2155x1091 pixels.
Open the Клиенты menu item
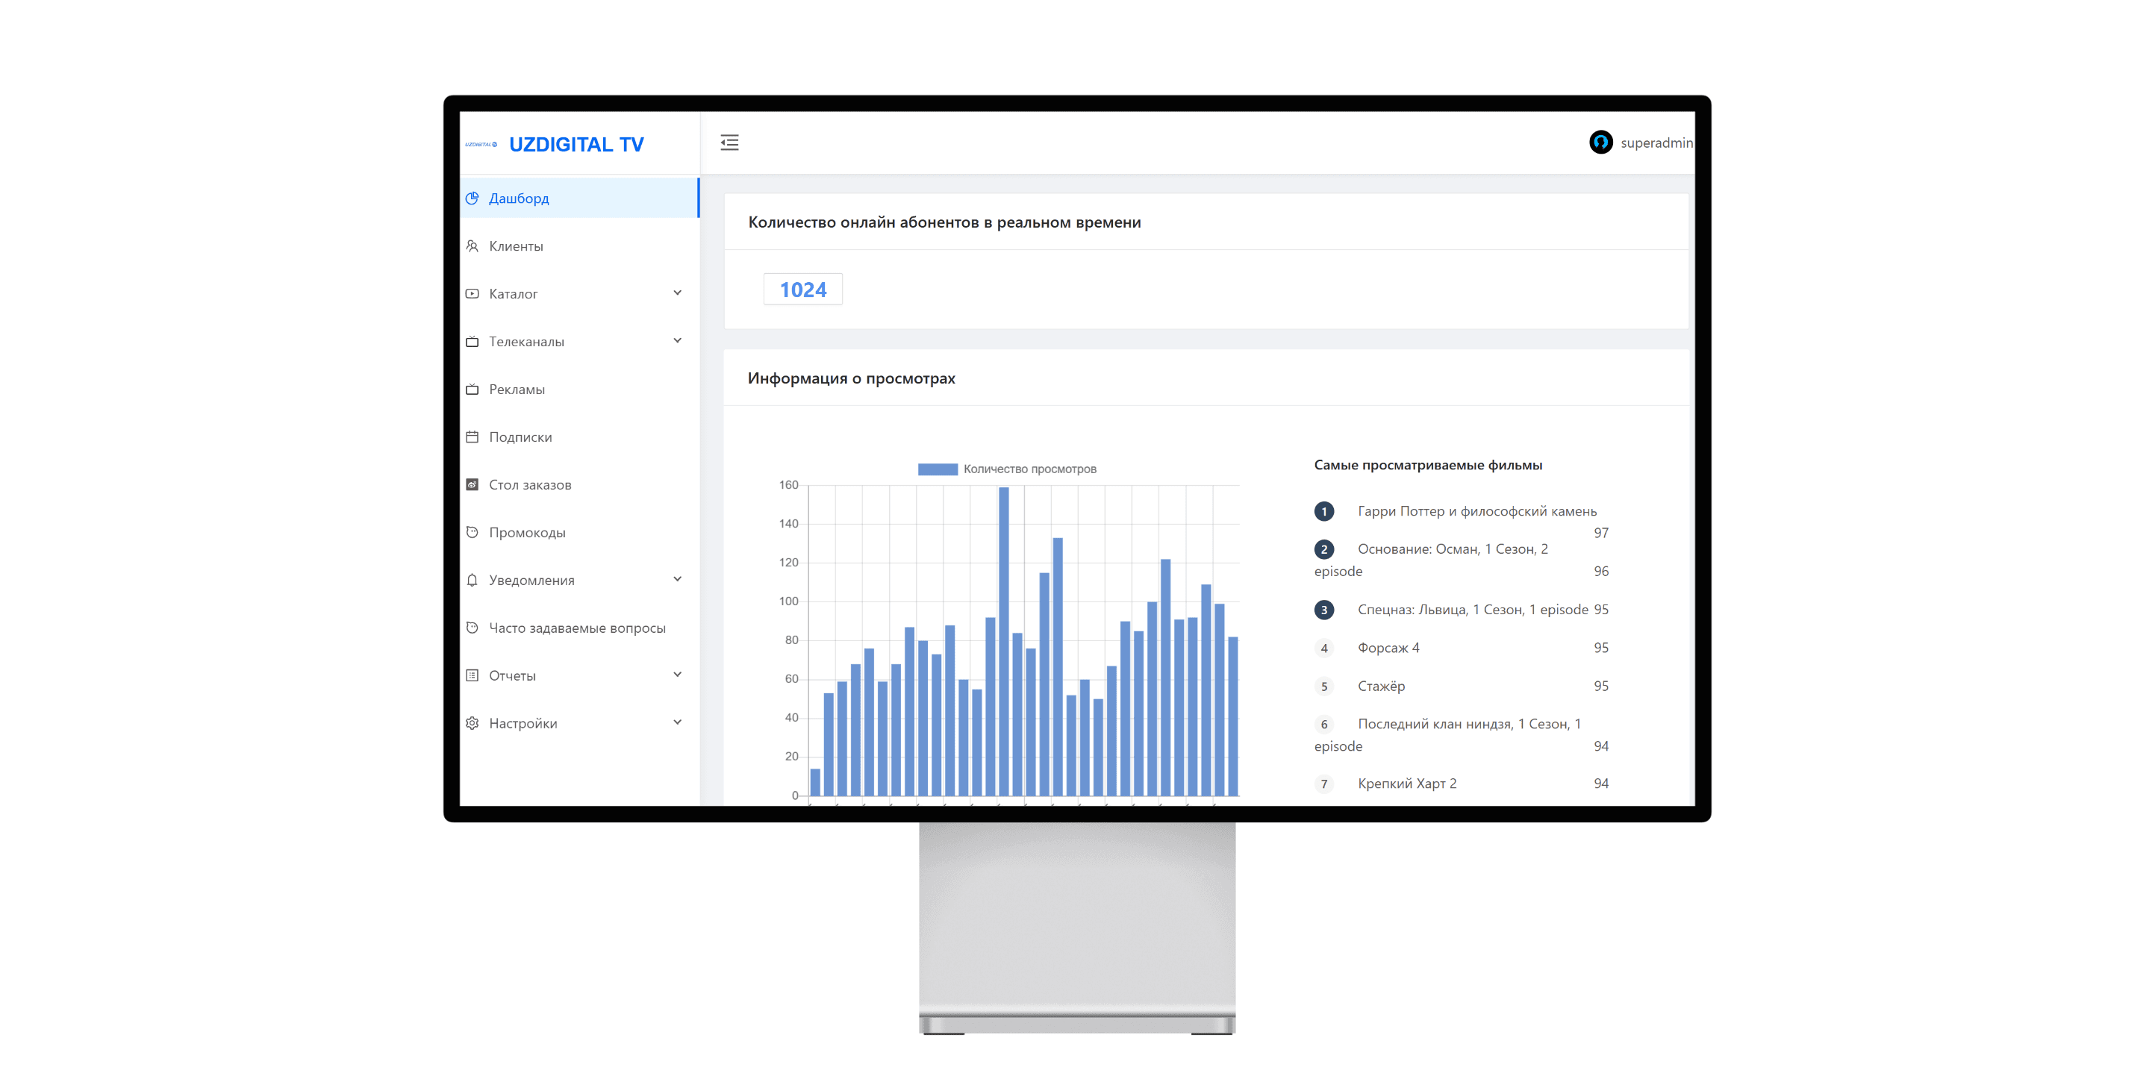(x=579, y=246)
